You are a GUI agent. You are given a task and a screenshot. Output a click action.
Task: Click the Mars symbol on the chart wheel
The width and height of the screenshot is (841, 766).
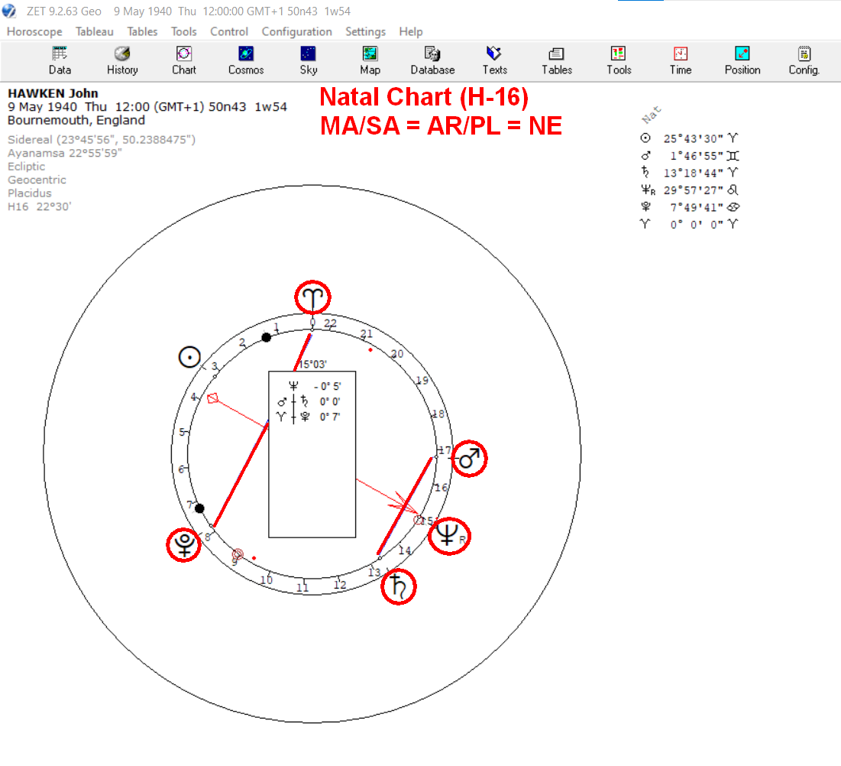click(469, 459)
